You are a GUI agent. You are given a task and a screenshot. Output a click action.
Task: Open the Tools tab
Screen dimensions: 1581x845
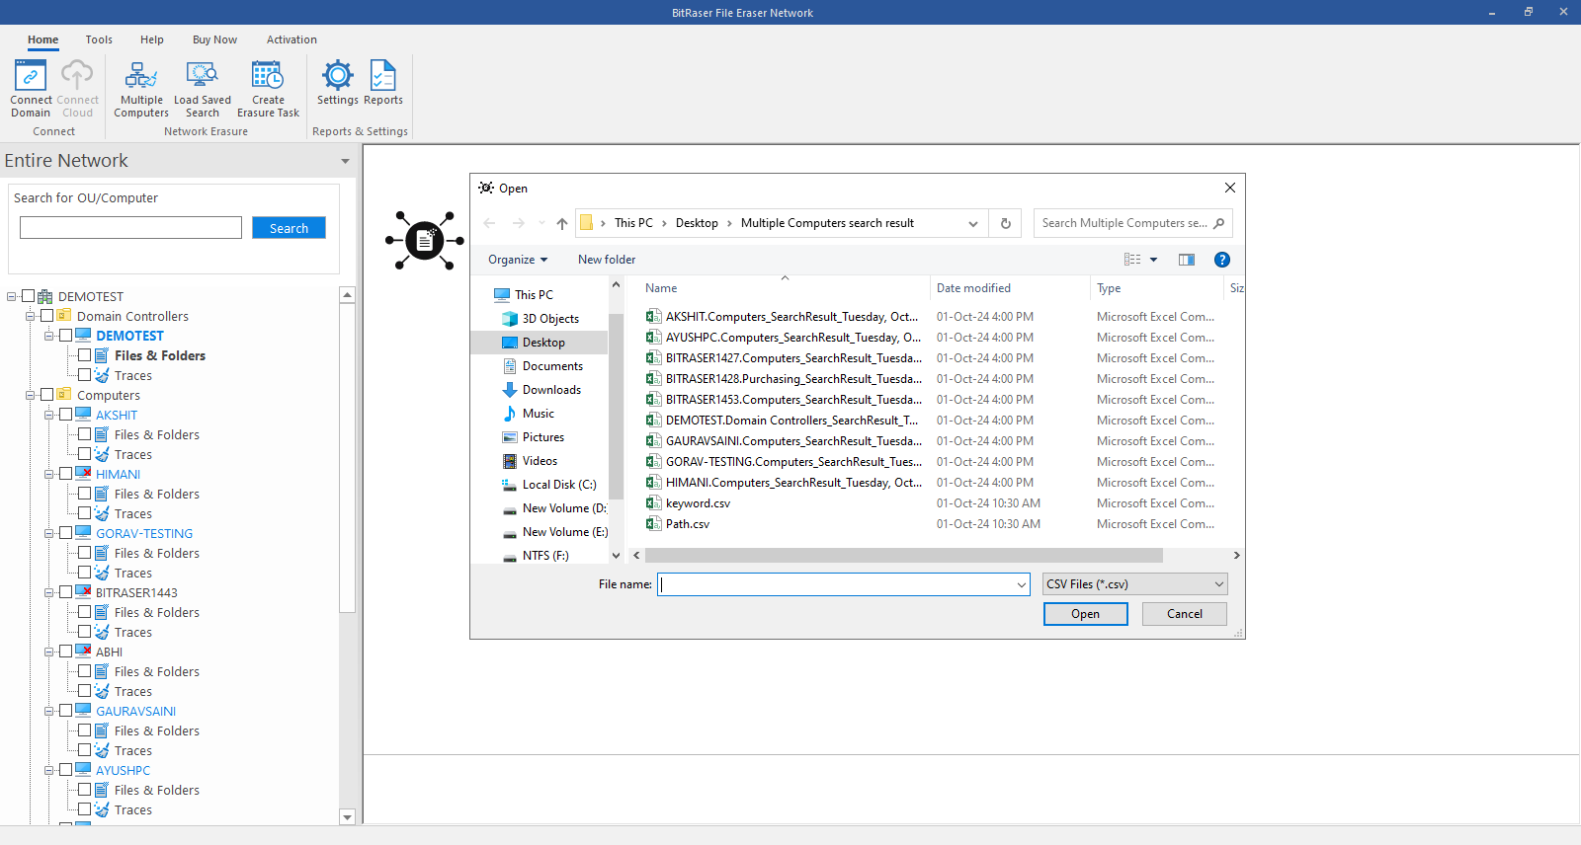[99, 39]
